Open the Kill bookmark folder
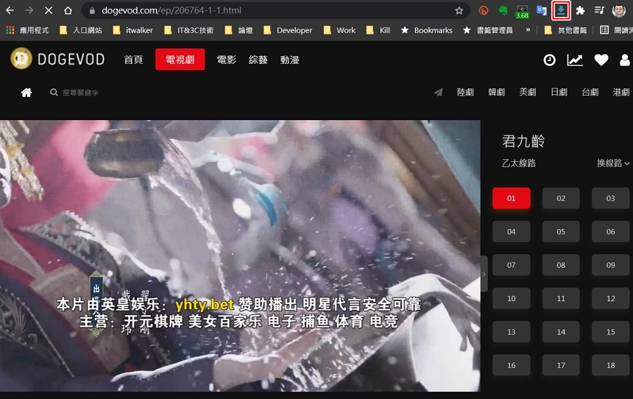Screen dimensions: 633x399 (378, 30)
